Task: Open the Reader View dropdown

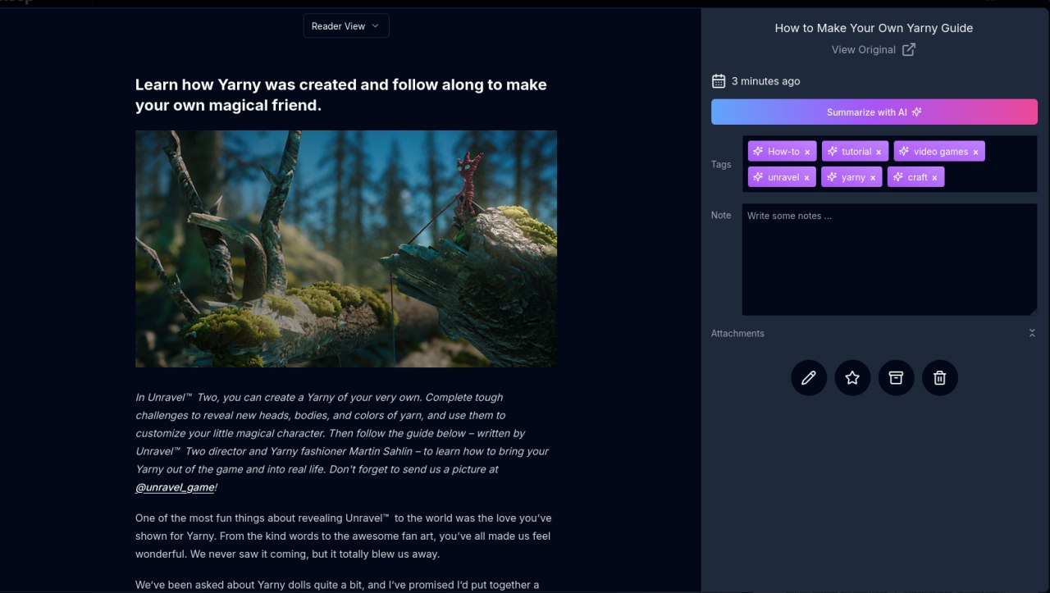Action: pos(345,26)
